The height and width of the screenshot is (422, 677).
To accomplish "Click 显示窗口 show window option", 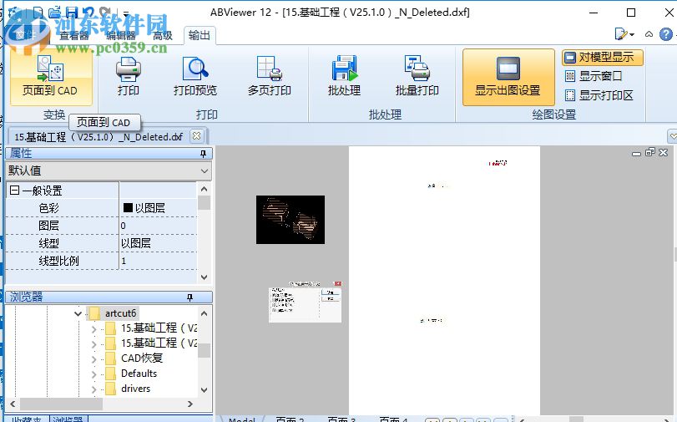I will [x=594, y=76].
